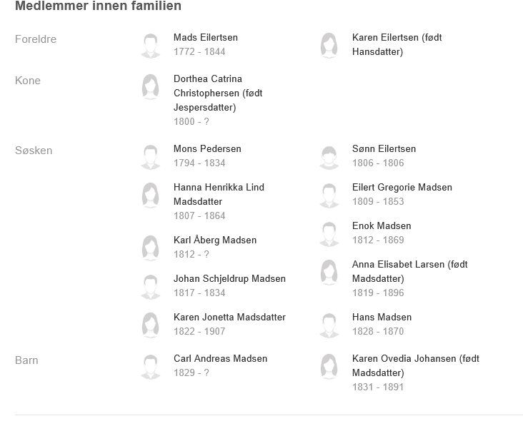The image size is (523, 421).
Task: Click avatar icon next to Mads Eilertsen
Action: pyautogui.click(x=150, y=45)
